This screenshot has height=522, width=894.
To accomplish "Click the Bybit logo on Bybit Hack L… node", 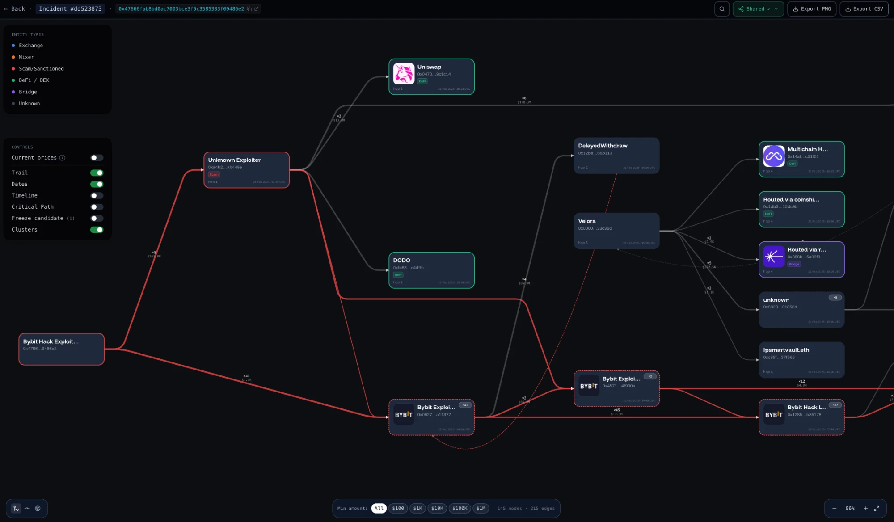I will 774,415.
